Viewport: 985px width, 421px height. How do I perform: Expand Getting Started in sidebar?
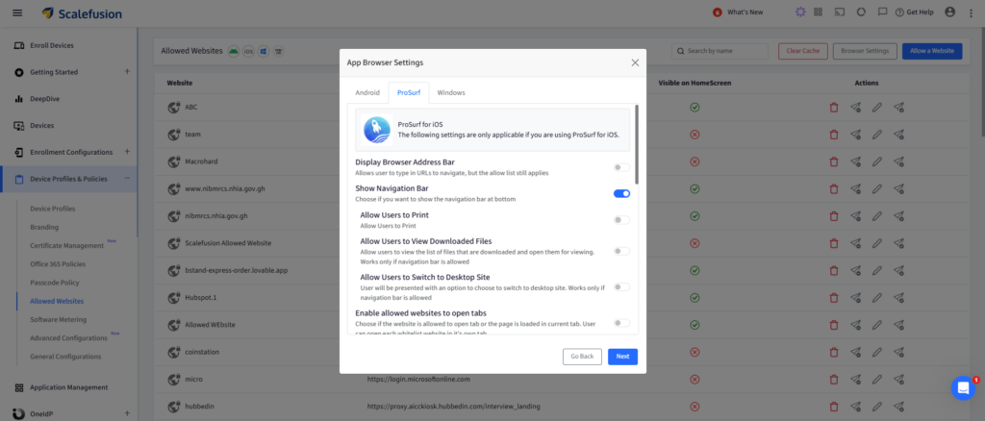(x=127, y=71)
